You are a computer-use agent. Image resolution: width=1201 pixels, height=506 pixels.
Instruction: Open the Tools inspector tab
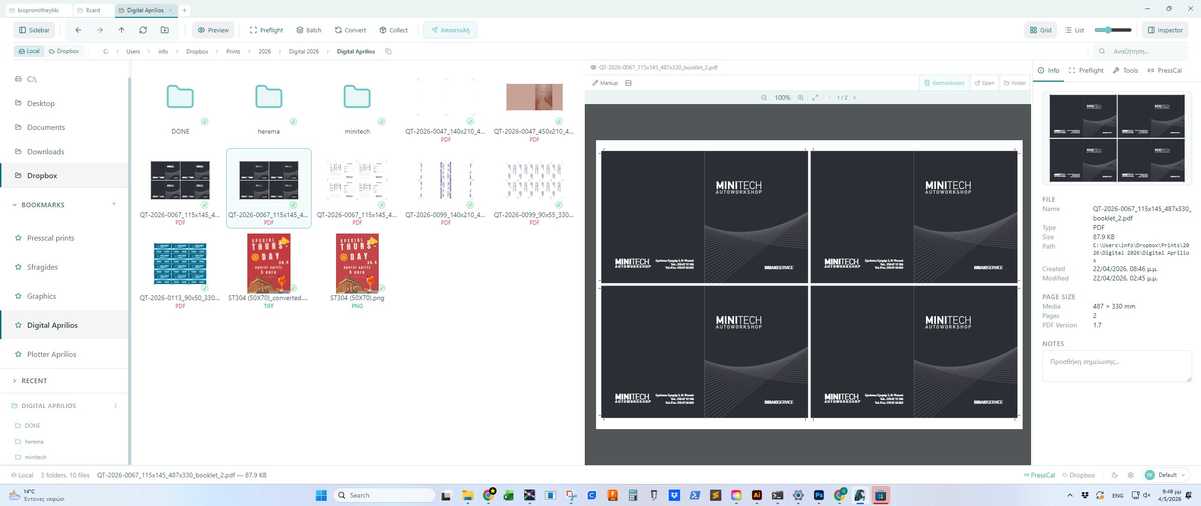tap(1125, 70)
